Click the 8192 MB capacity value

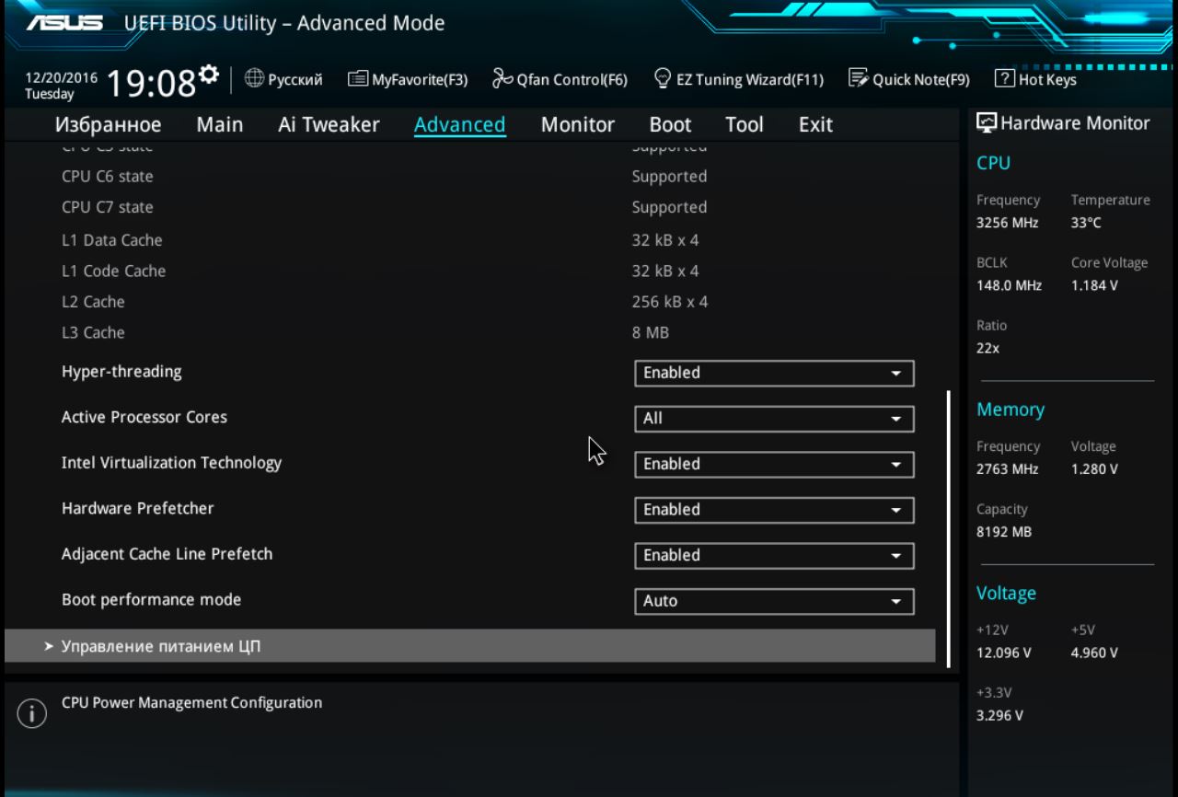(x=1004, y=532)
